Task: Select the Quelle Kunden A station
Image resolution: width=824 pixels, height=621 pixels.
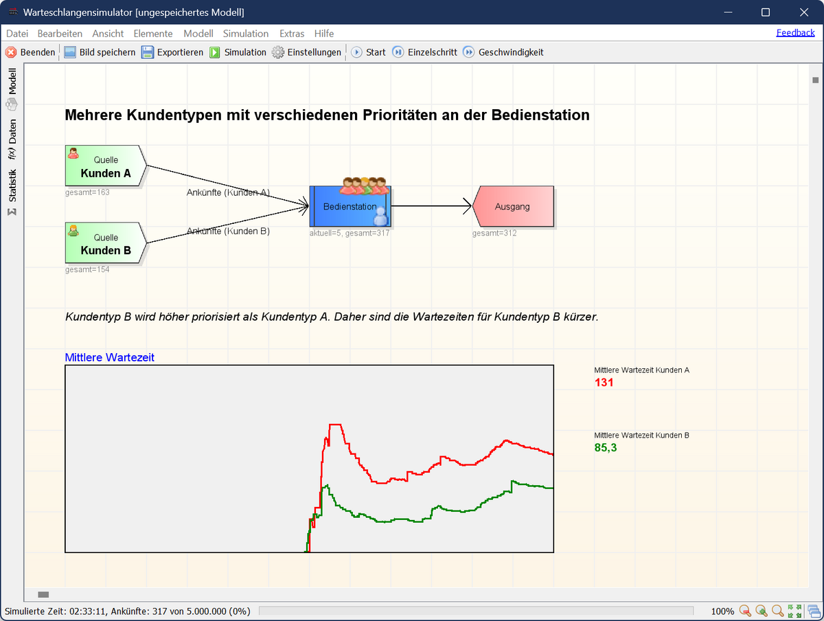Action: pos(106,166)
